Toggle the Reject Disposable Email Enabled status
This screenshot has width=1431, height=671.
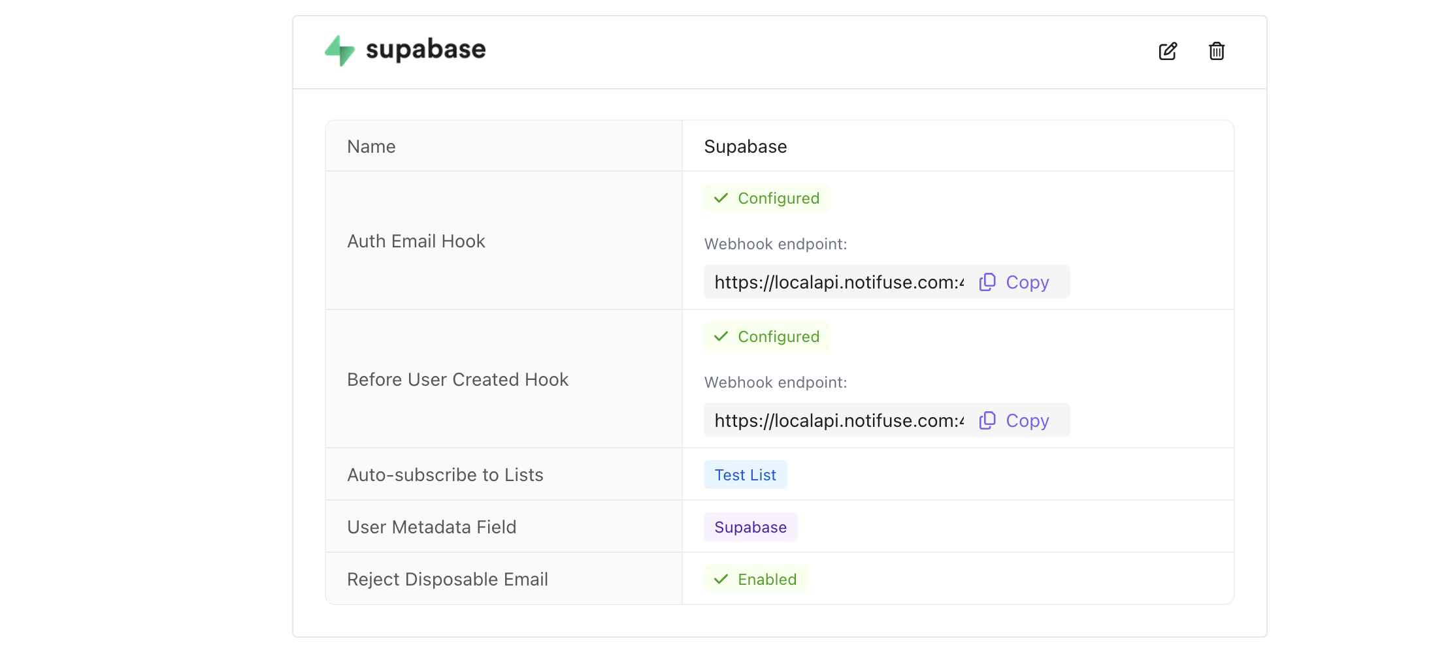tap(755, 579)
